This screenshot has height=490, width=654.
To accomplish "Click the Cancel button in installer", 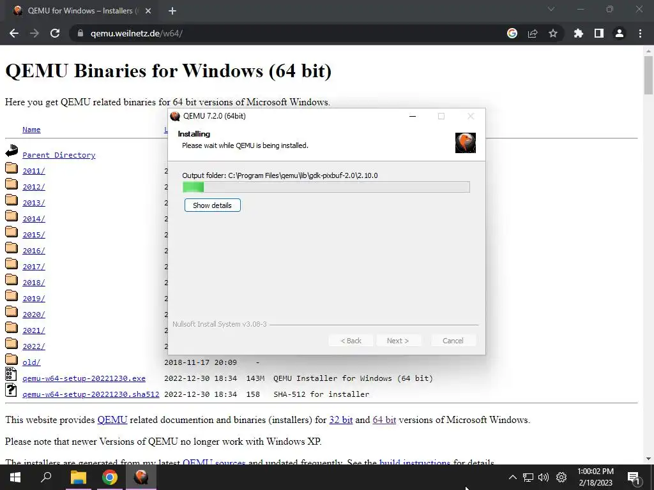I will point(453,341).
